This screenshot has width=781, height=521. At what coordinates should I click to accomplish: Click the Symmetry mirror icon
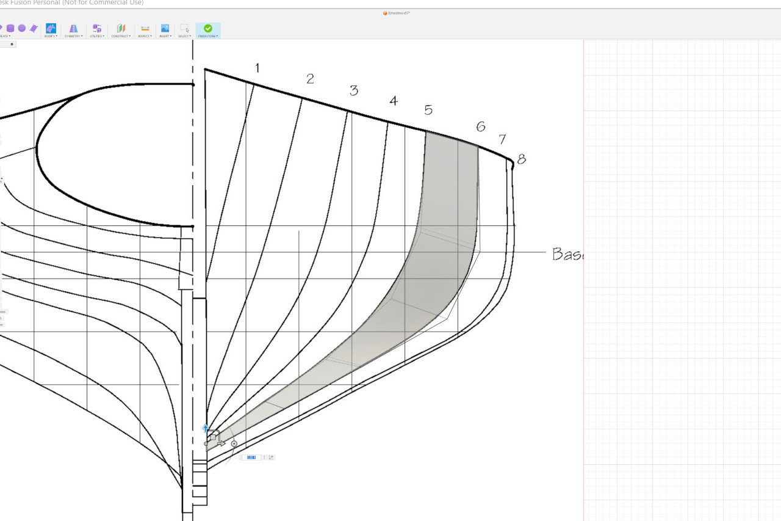[x=73, y=28]
